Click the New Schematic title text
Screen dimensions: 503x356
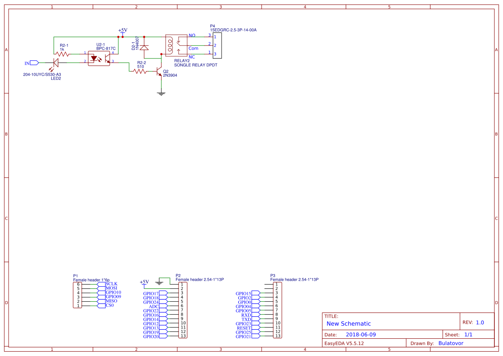(x=349, y=324)
